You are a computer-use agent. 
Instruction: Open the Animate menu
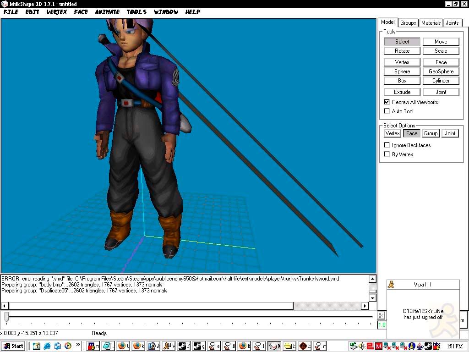tap(107, 12)
